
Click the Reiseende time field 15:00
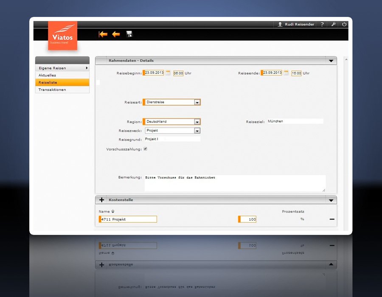click(297, 73)
